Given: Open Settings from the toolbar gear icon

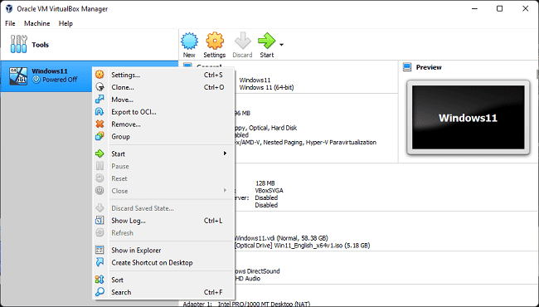Looking at the screenshot, I should [x=215, y=41].
